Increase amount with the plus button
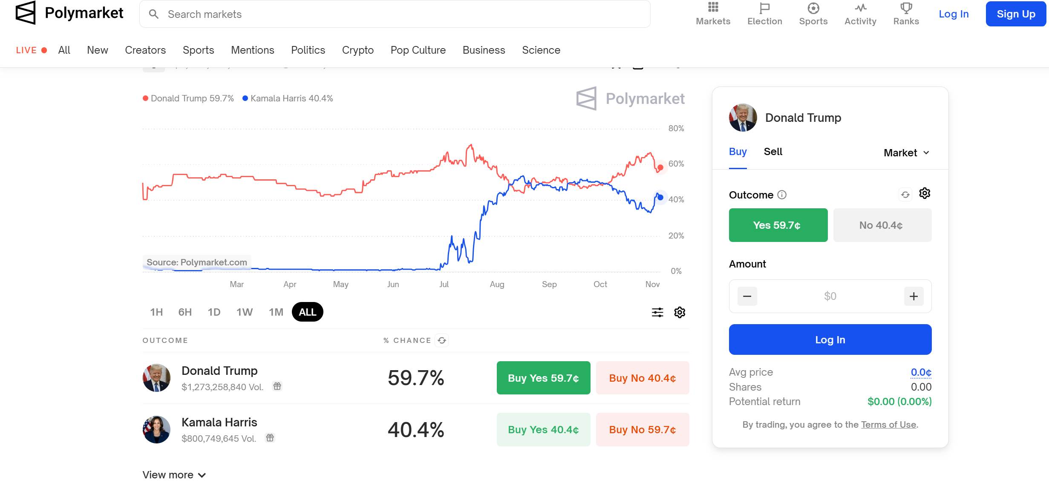Image resolution: width=1049 pixels, height=489 pixels. 914,296
